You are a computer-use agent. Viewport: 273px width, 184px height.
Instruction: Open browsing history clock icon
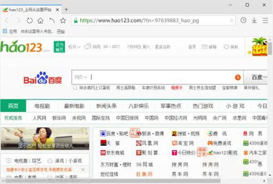[x=243, y=20]
